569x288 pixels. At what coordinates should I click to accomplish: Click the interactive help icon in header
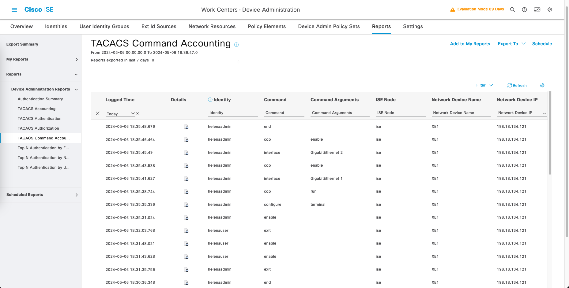pyautogui.click(x=537, y=10)
